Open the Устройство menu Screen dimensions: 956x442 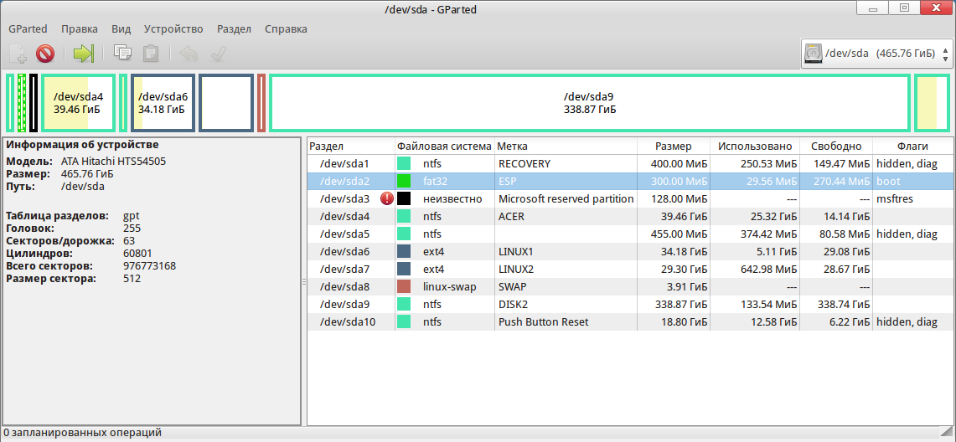point(173,28)
